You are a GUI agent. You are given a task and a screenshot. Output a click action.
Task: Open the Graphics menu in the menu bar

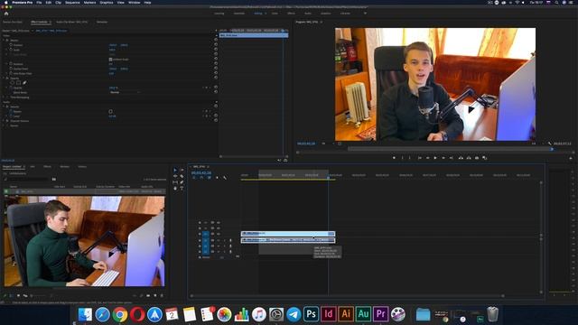pyautogui.click(x=107, y=2)
